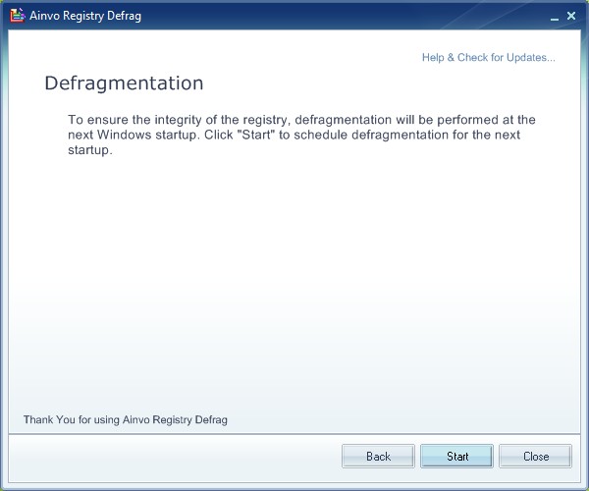Minimize the Ainvo Registry Defrag window

click(555, 18)
